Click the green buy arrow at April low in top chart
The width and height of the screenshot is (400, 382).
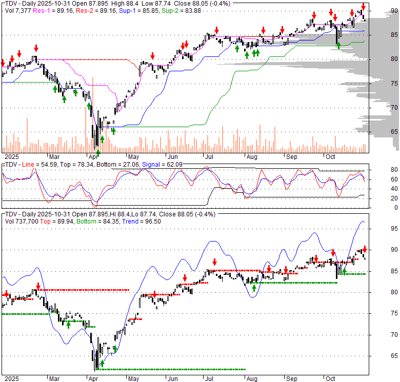(x=97, y=152)
